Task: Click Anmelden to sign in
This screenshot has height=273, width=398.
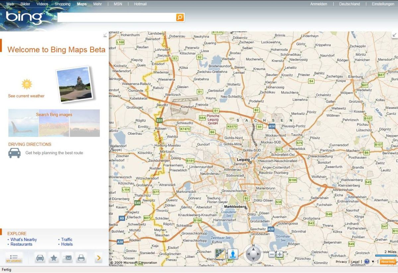Action: [x=319, y=4]
